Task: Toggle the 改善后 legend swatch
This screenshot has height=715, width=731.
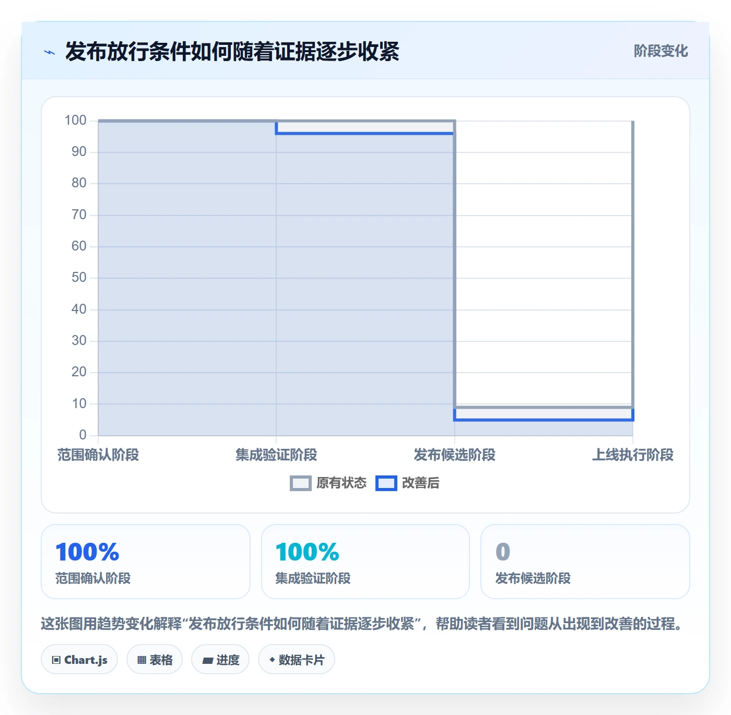Action: 386,483
